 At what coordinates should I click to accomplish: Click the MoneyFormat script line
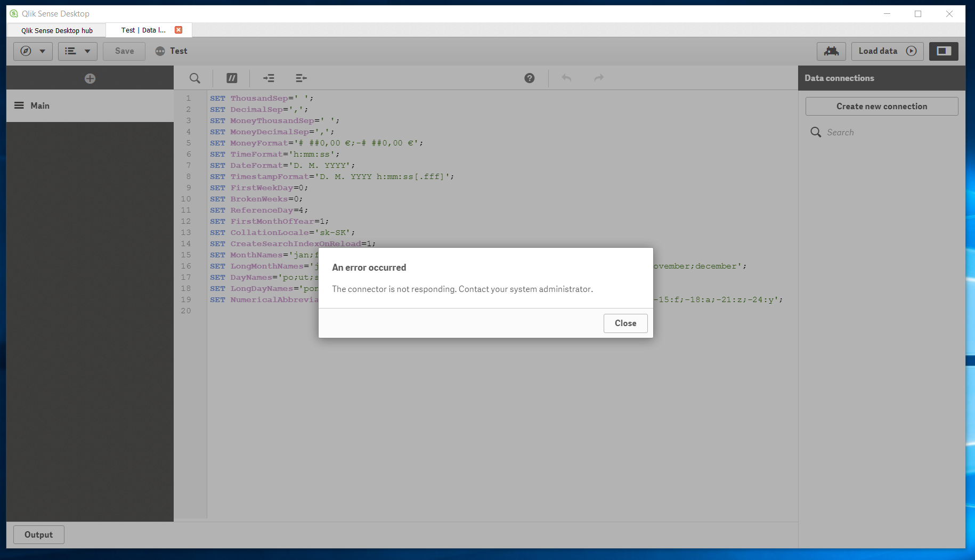[316, 143]
